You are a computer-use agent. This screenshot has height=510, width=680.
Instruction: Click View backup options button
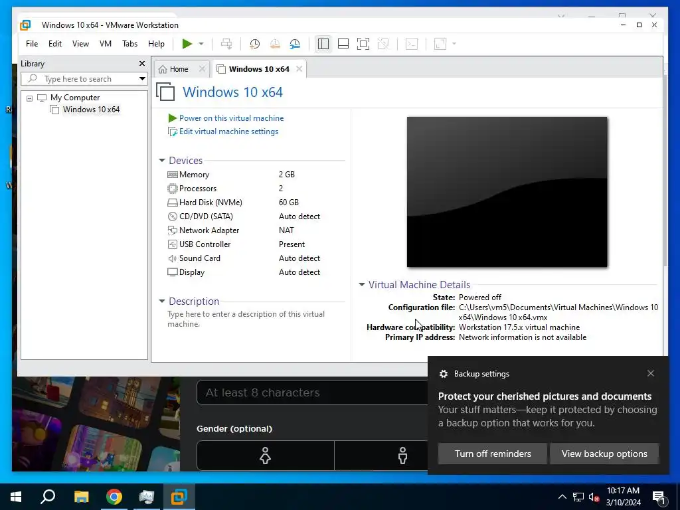[x=604, y=454]
